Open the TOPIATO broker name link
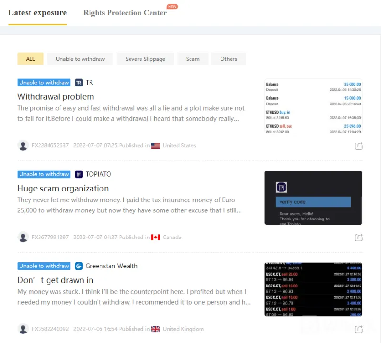381x343 pixels. click(99, 174)
